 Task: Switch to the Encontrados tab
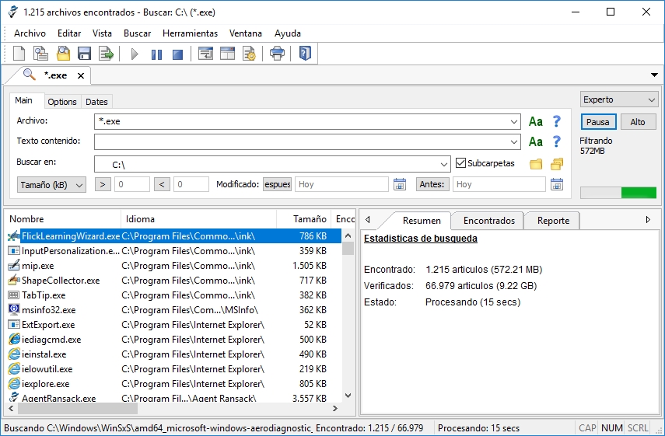pos(489,220)
